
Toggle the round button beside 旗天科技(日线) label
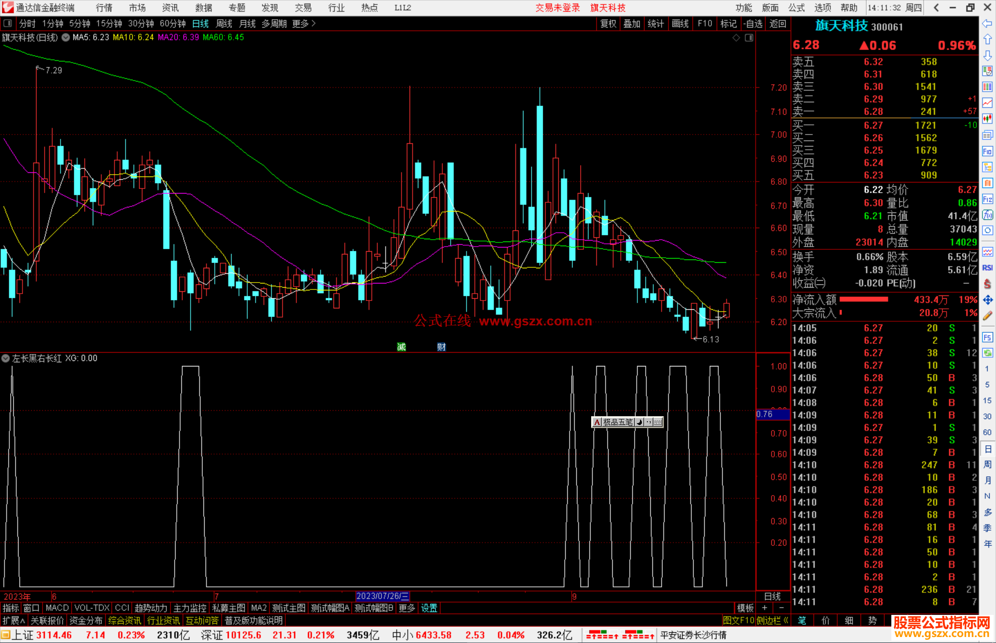click(66, 37)
